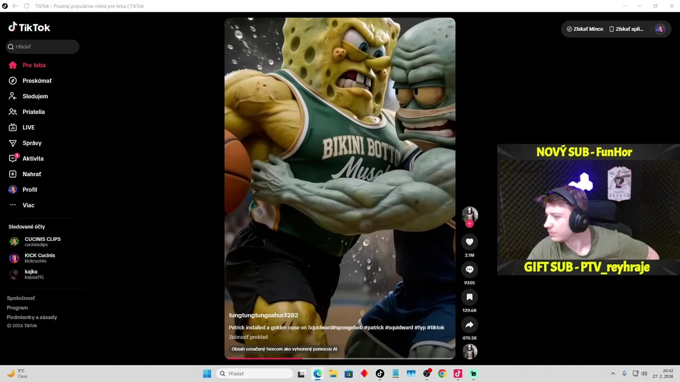
Task: Click the microphone tray icon
Action: pos(624,374)
